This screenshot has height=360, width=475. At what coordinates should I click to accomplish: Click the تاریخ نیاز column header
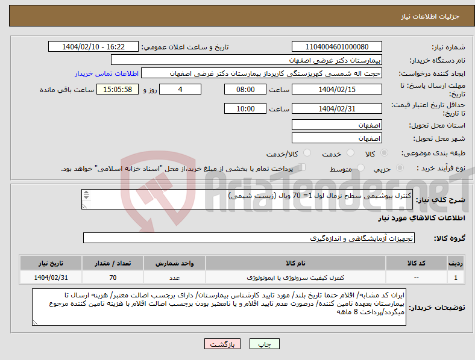point(51,263)
